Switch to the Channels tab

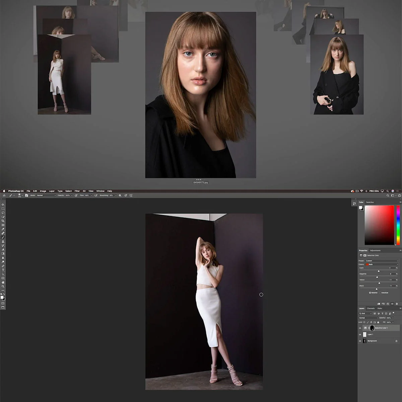[371, 309]
